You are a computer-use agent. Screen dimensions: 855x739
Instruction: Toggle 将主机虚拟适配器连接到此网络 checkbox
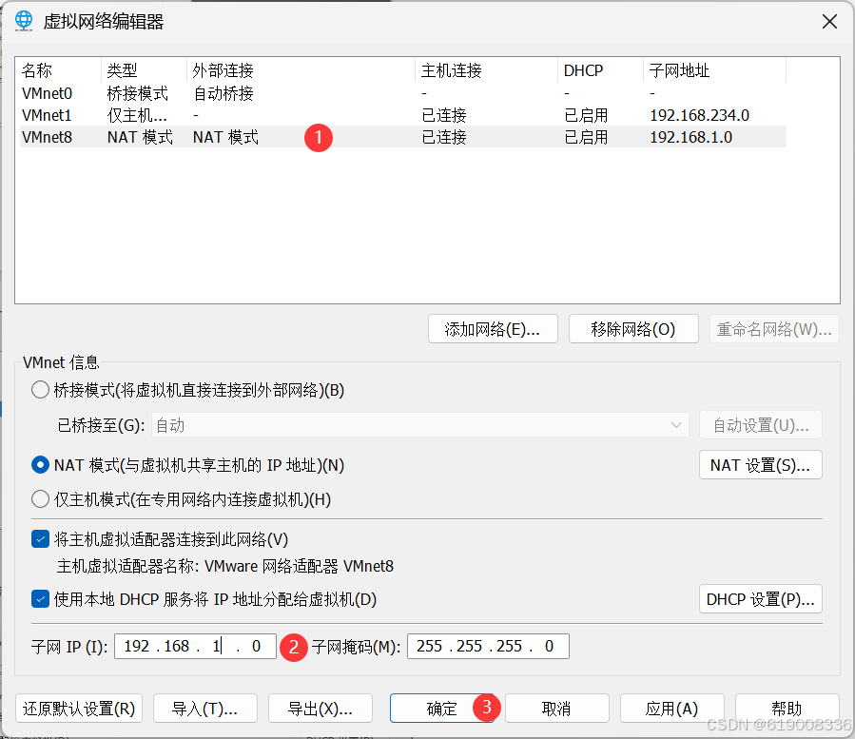(40, 539)
